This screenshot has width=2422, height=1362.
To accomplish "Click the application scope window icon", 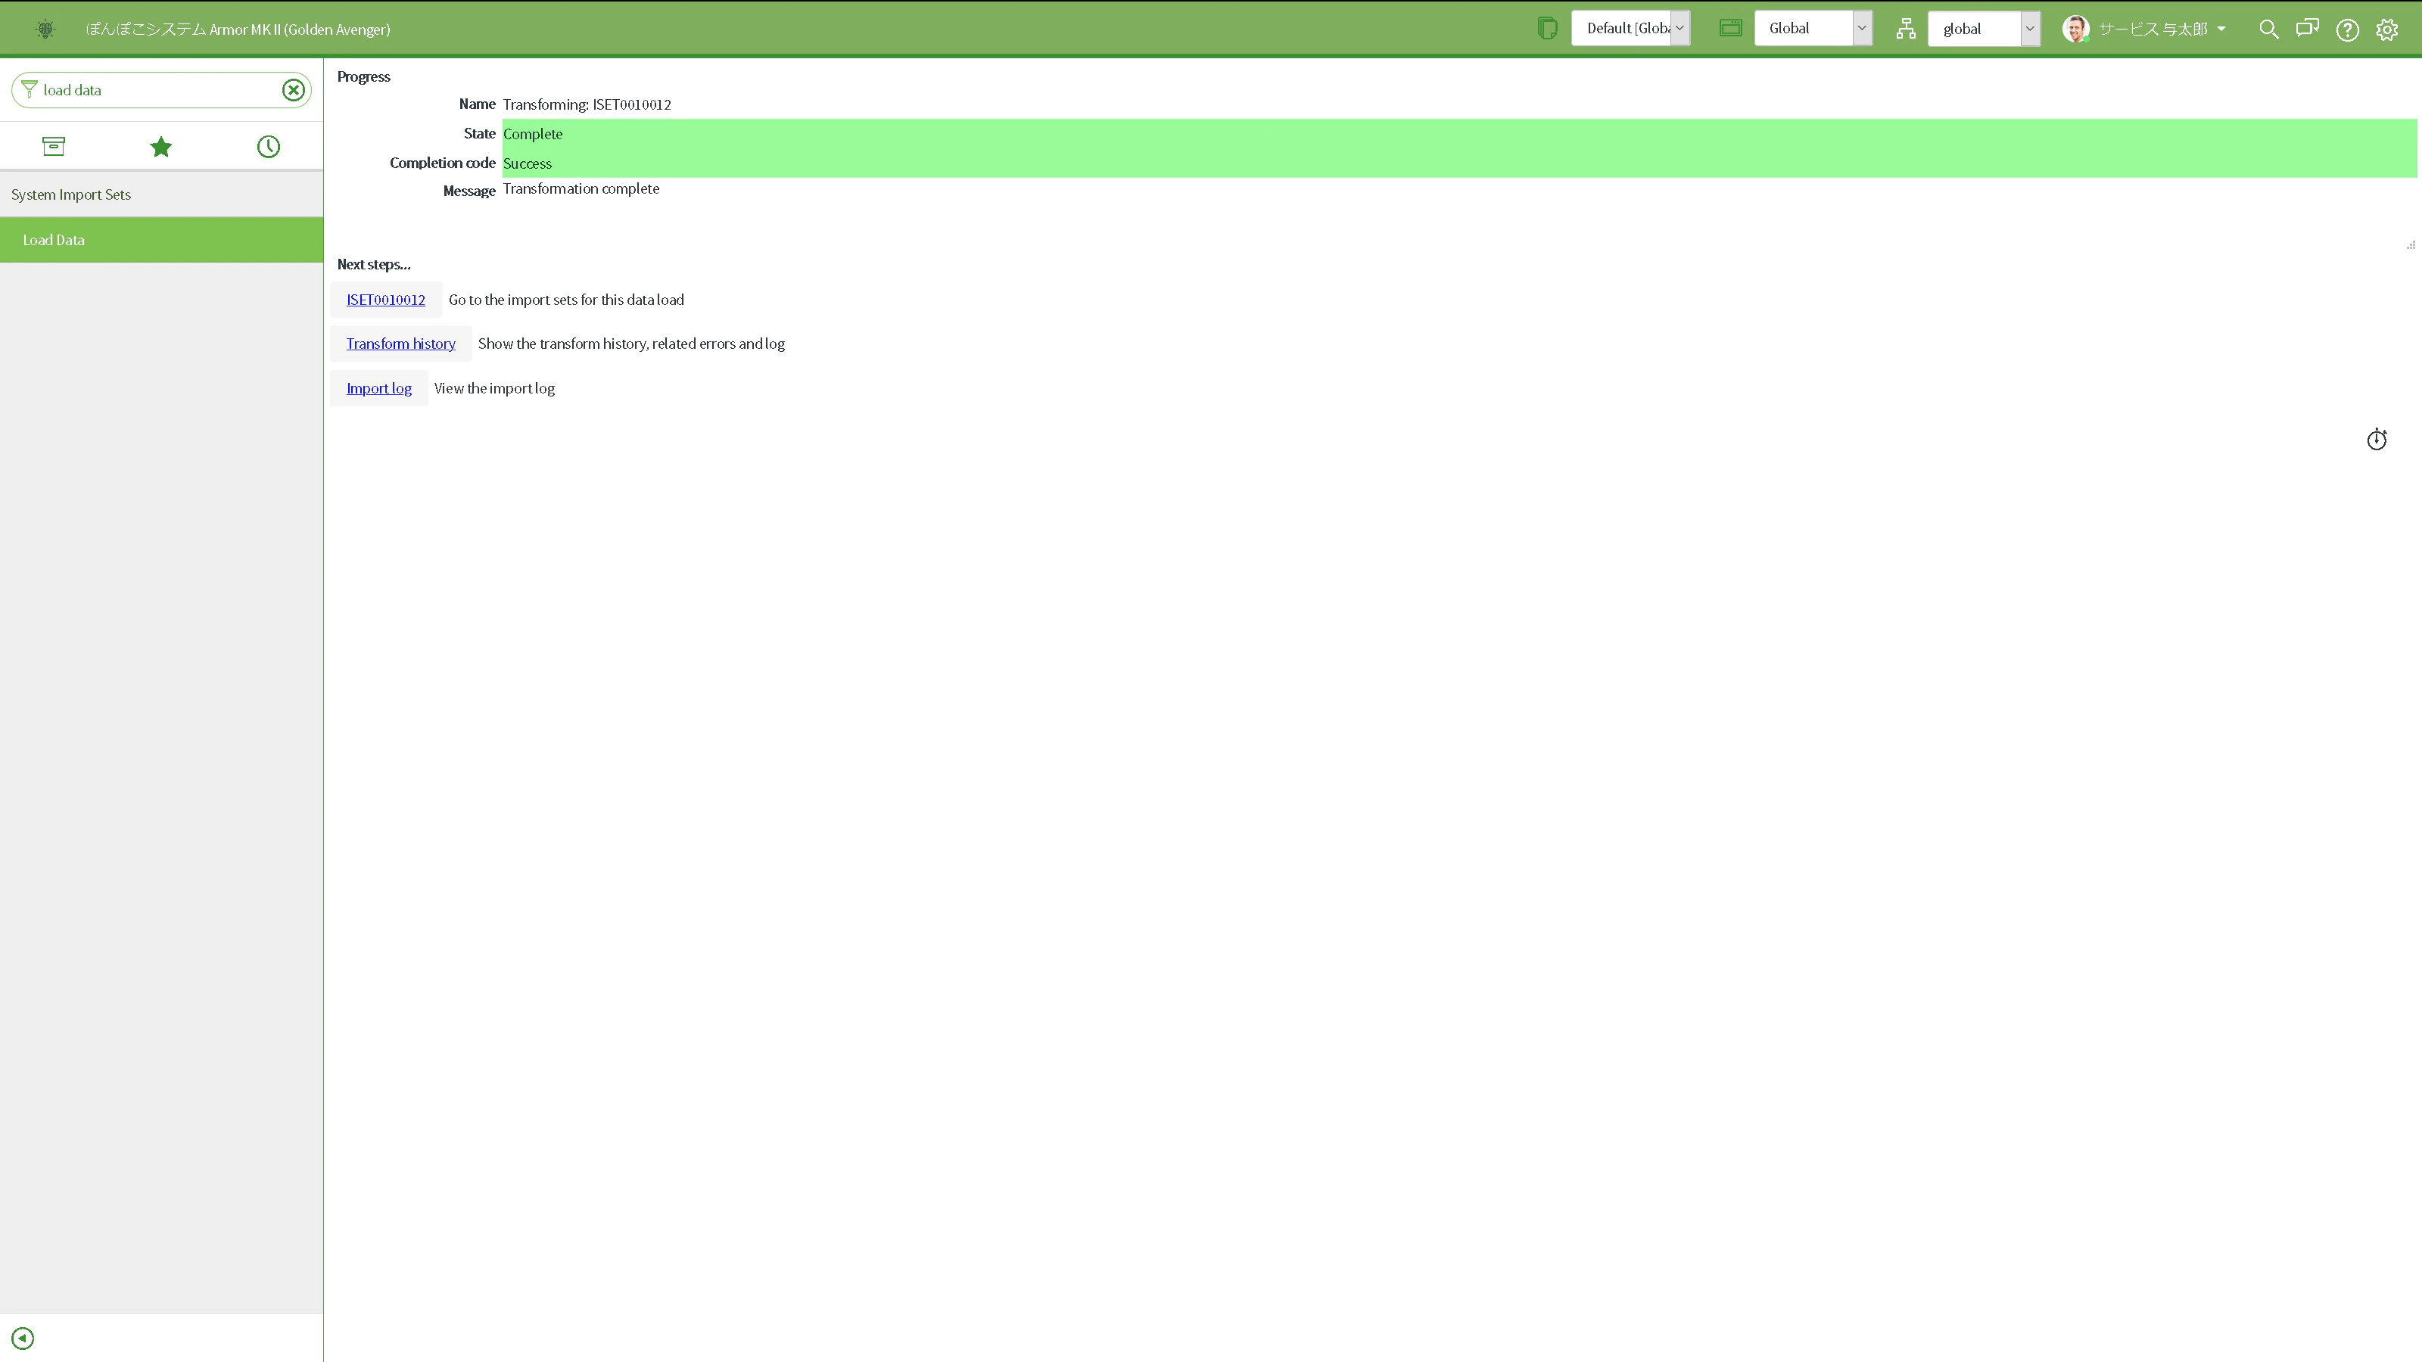I will tap(1731, 28).
